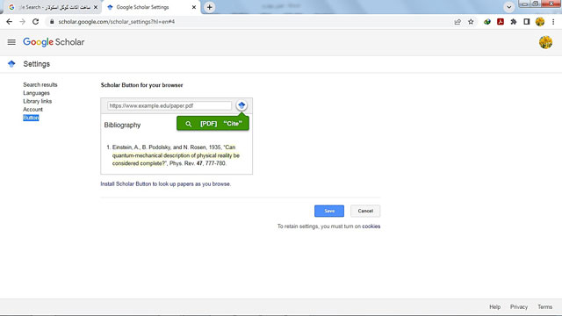562x316 pixels.
Task: Open the account avatar on Scholar header
Action: (x=545, y=42)
